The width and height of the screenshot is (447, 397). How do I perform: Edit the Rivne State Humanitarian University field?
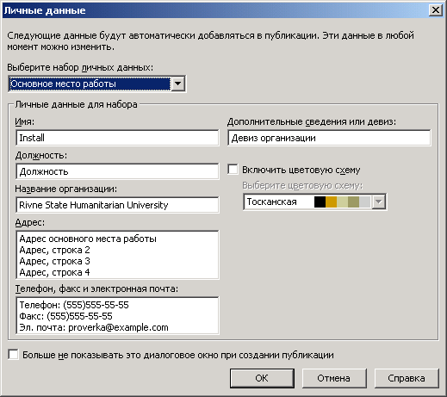(x=117, y=205)
